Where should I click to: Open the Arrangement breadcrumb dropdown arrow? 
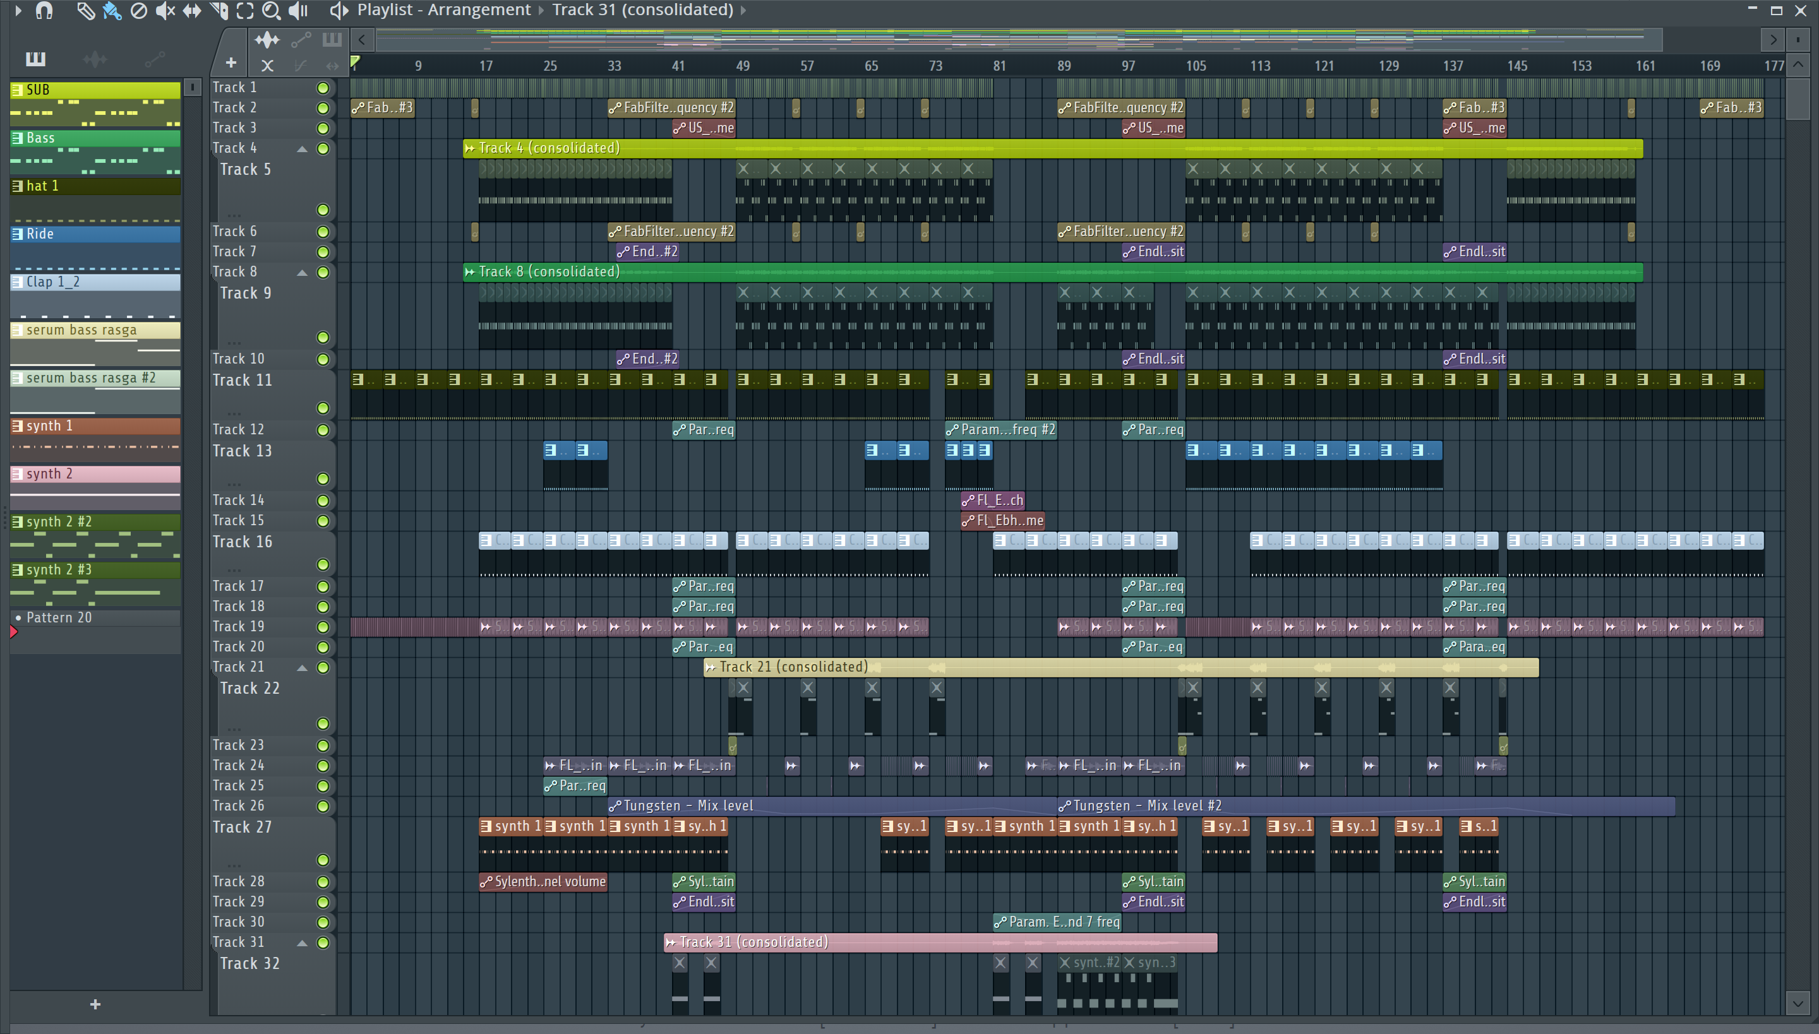541,11
